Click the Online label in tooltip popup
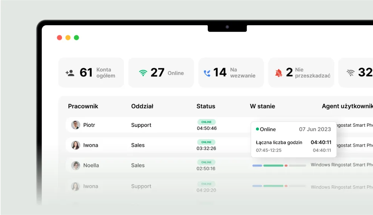 tap(268, 129)
